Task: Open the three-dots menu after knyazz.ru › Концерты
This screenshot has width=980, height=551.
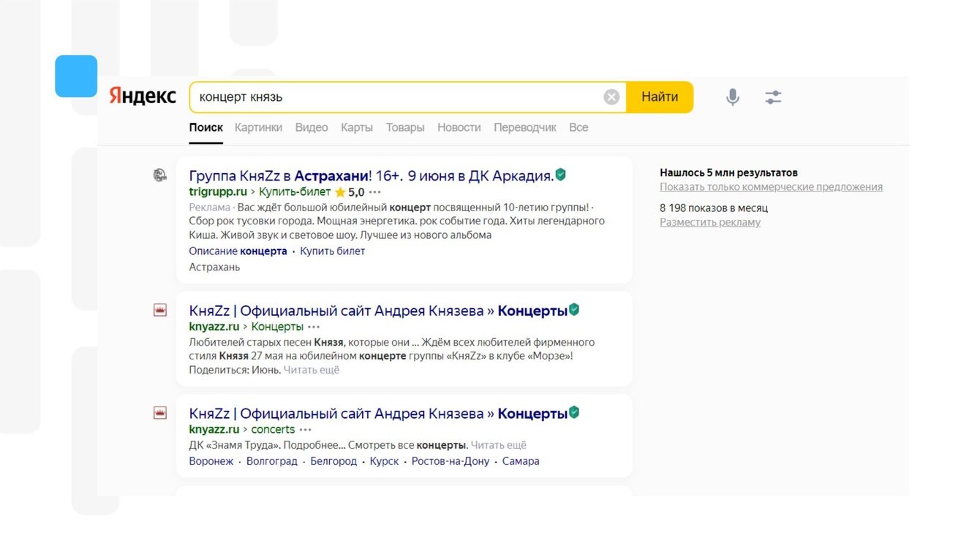Action: tap(314, 327)
